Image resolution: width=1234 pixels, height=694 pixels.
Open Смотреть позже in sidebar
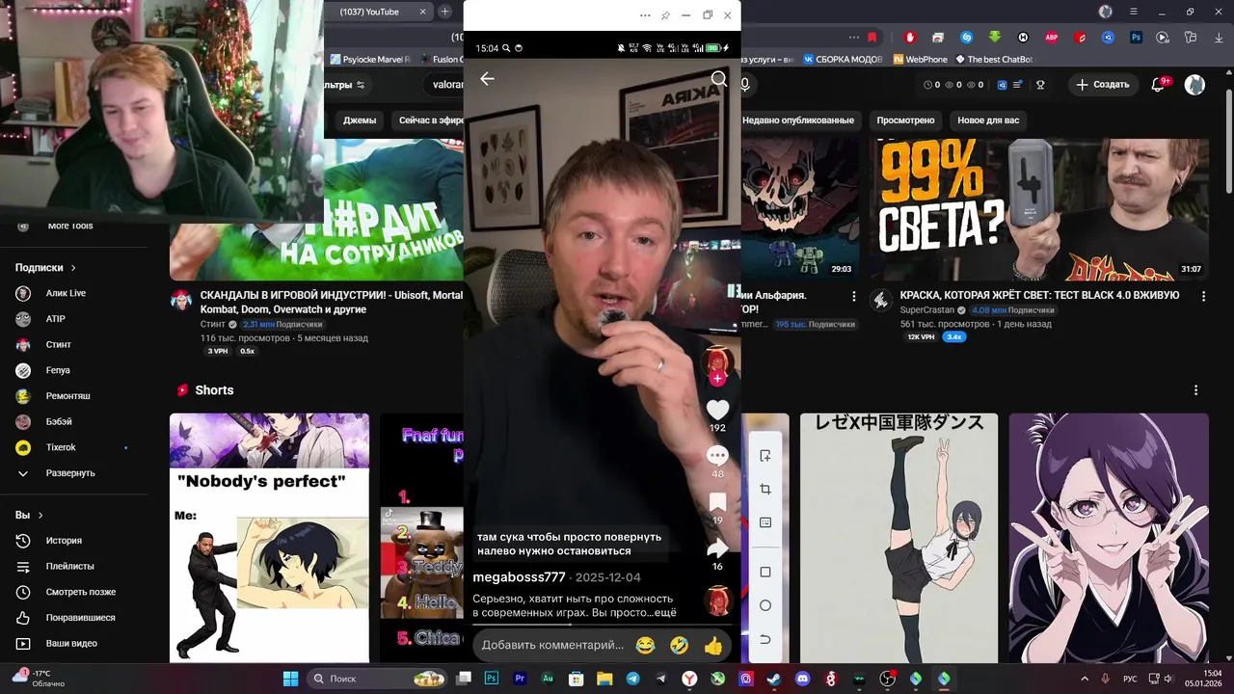point(80,592)
